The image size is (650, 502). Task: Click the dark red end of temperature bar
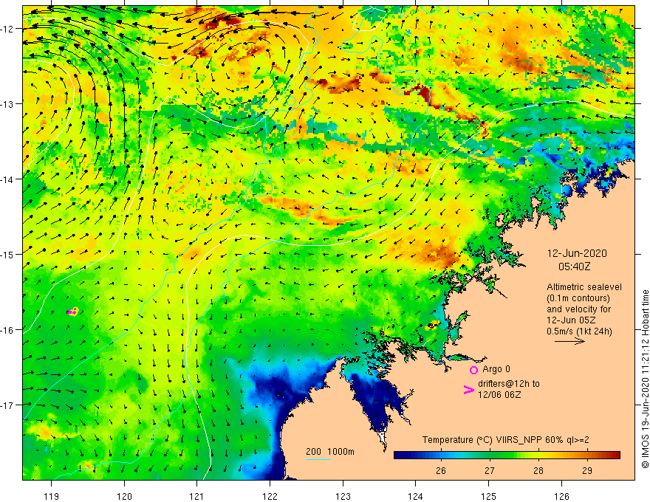[614, 455]
